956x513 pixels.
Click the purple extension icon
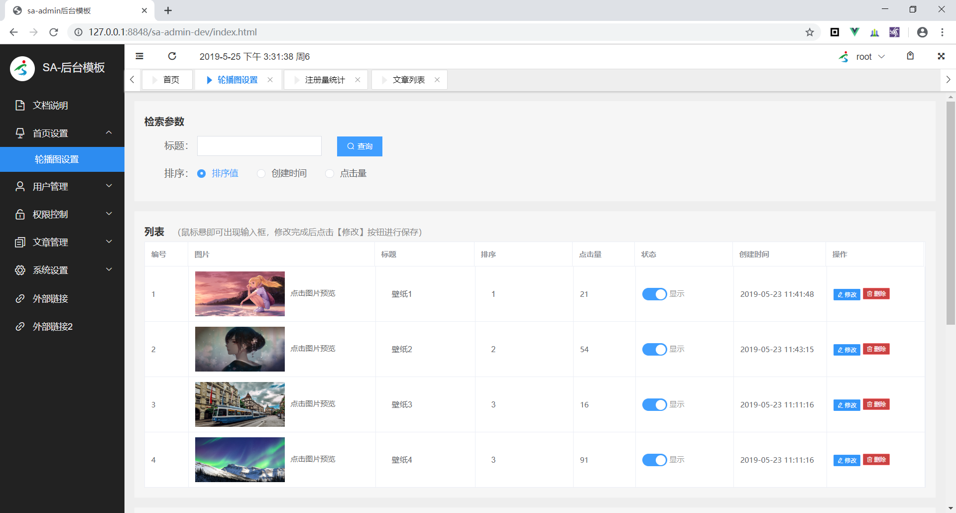click(894, 32)
